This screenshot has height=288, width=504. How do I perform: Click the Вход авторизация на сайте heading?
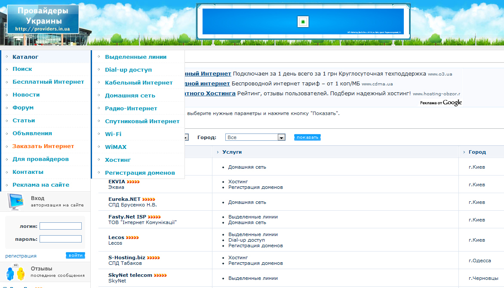pyautogui.click(x=57, y=201)
